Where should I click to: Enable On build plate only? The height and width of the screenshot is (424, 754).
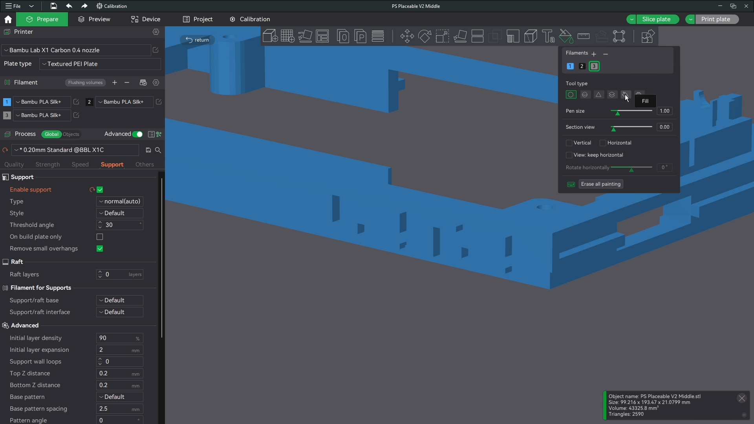[x=100, y=237]
